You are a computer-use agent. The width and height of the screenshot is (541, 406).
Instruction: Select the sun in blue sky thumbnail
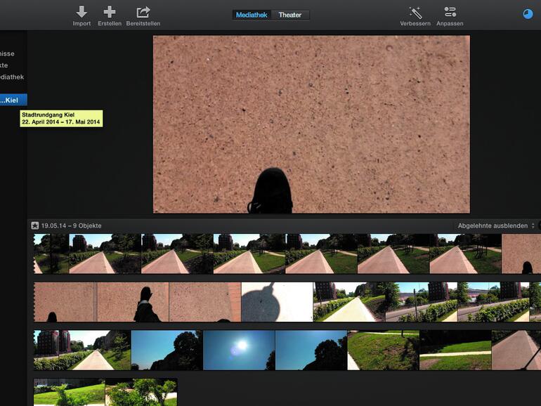coord(239,350)
